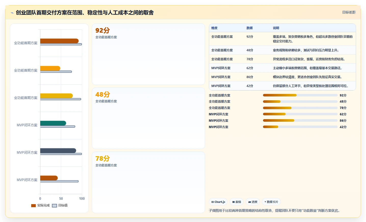The image size is (366, 222).
Task: Click the axis tick label 100
Action: click(x=82, y=199)
